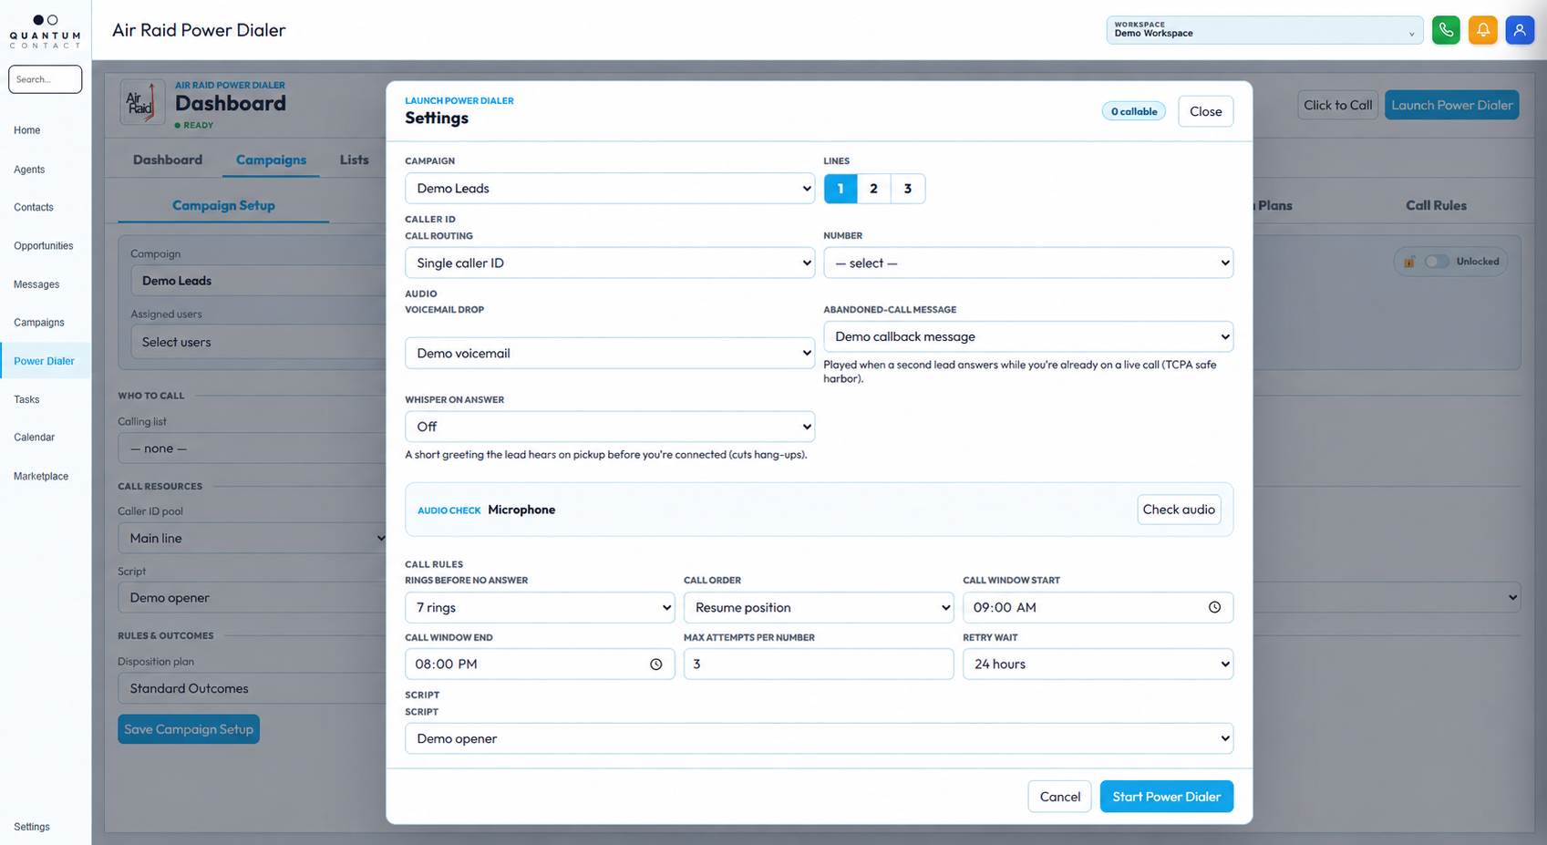Open the Workspace selector

[x=1264, y=30]
